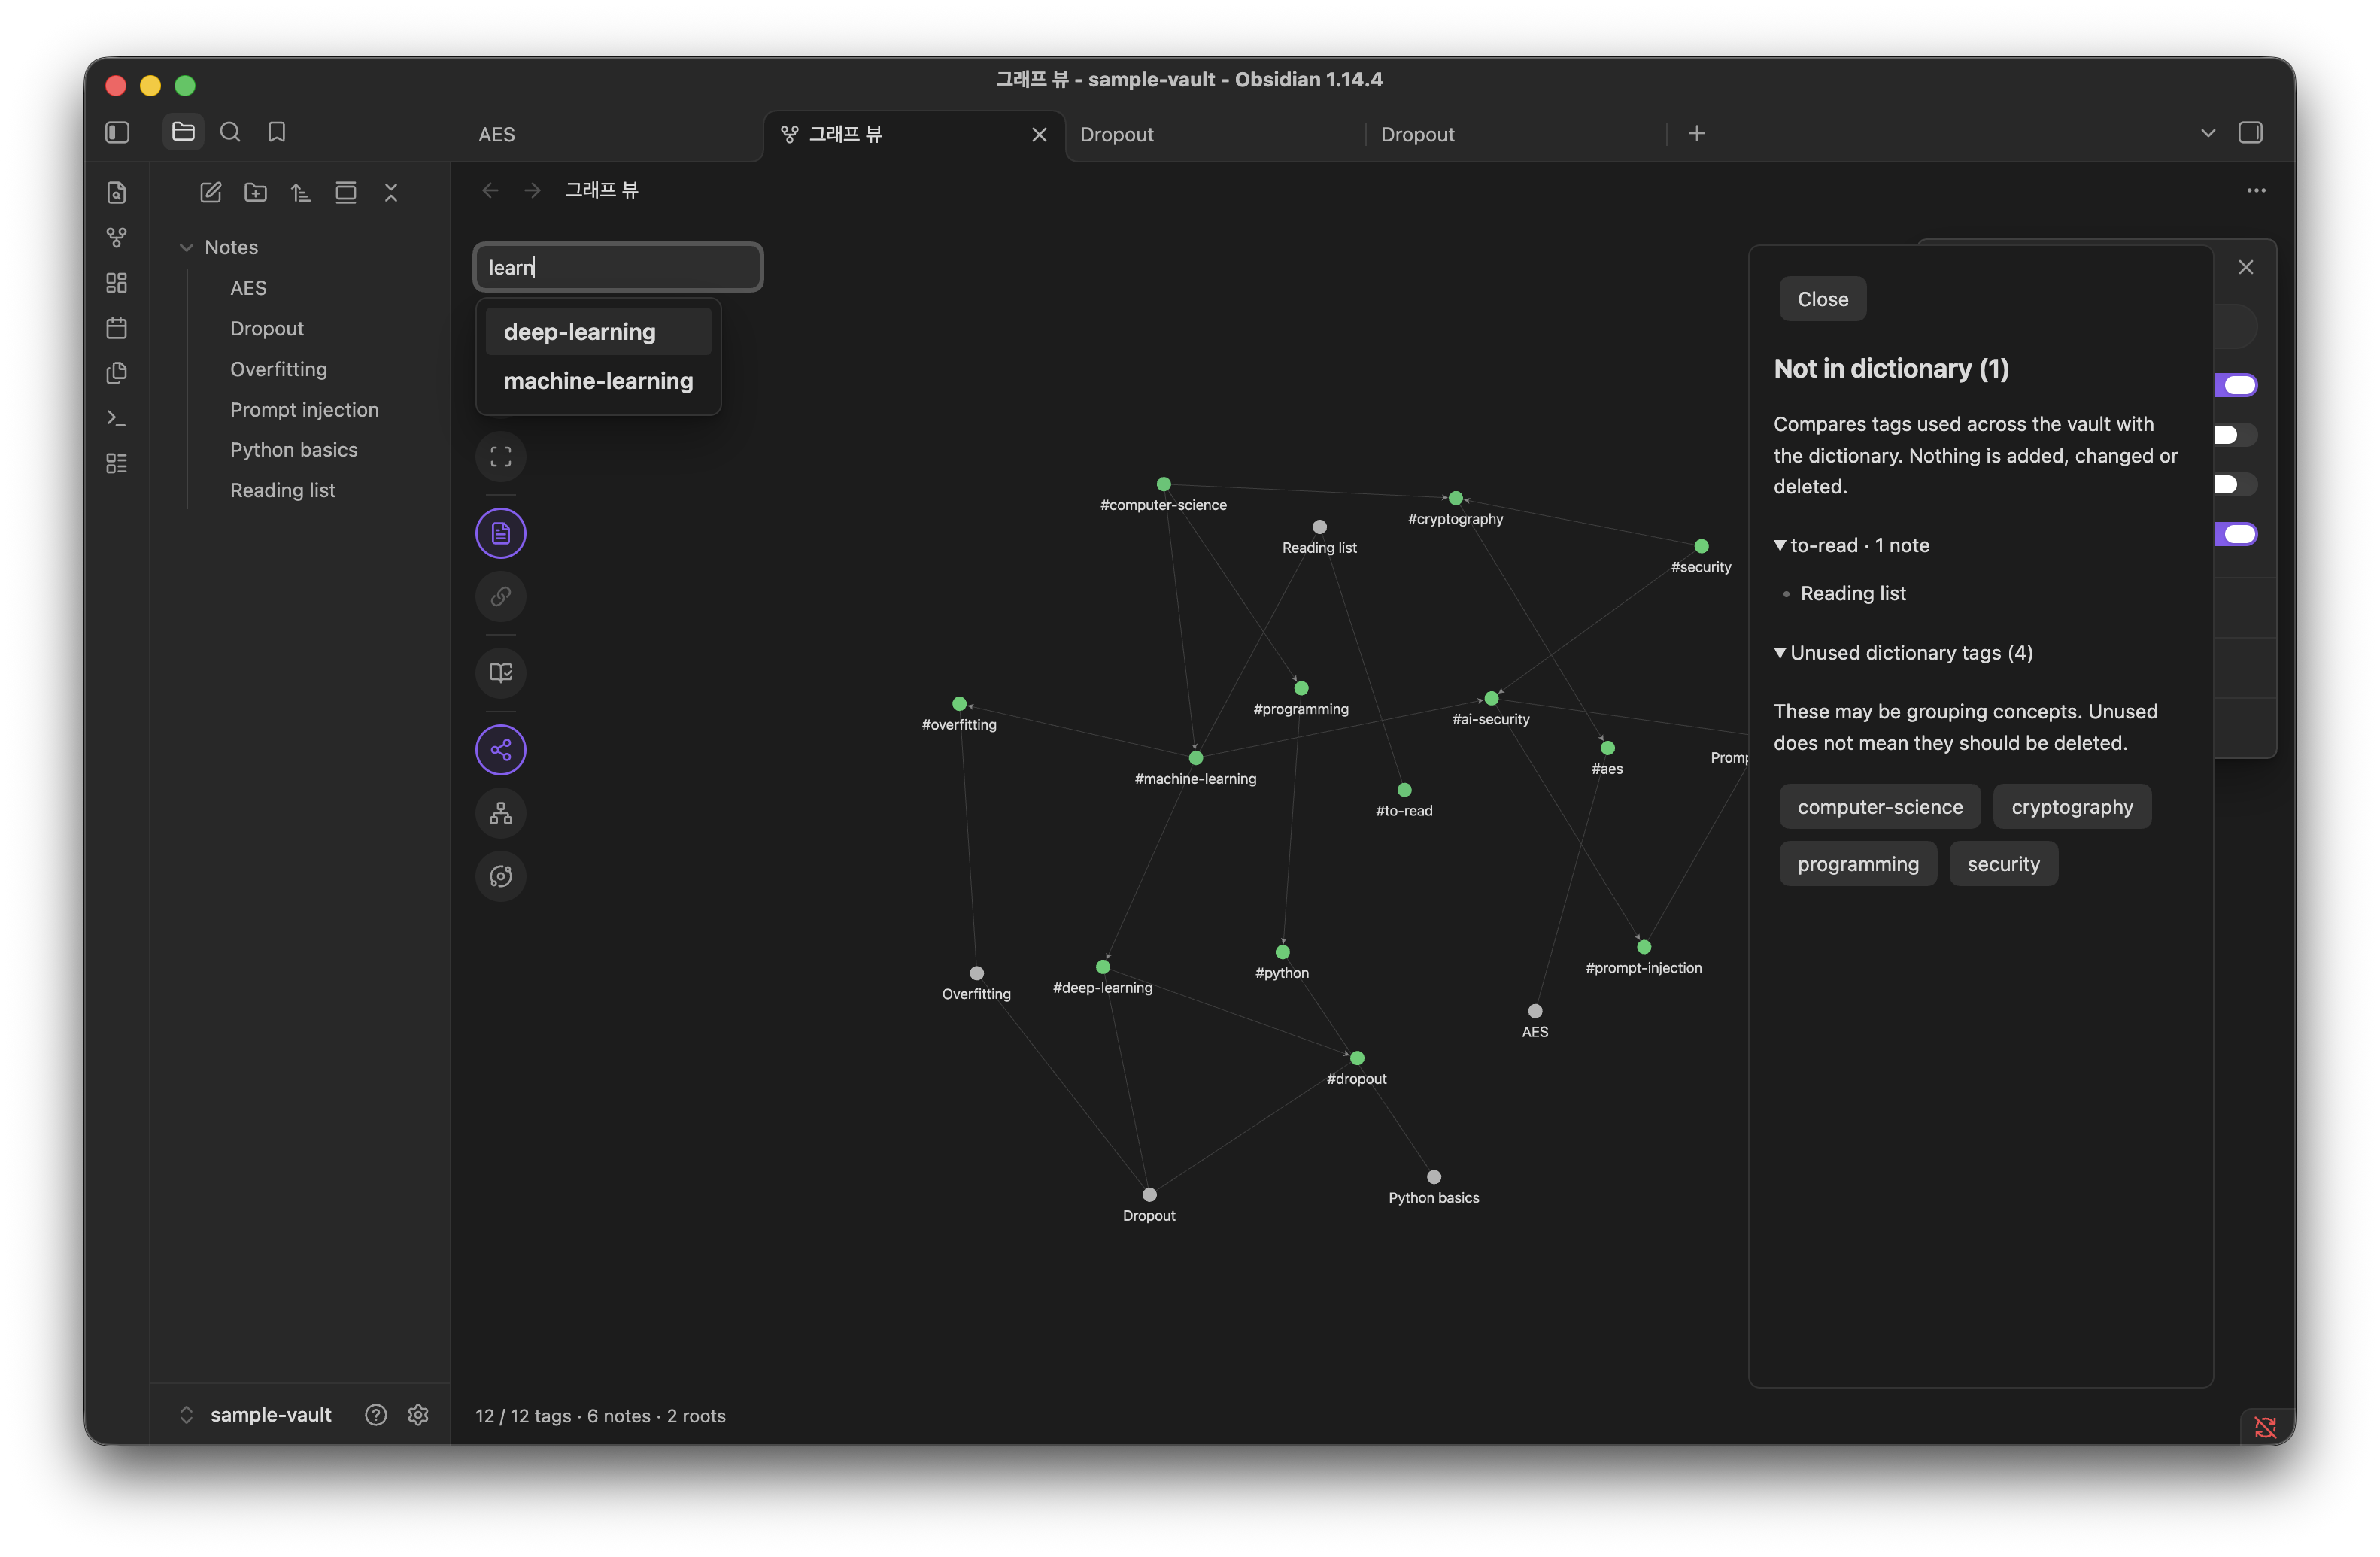2380x1557 pixels.
Task: Navigate back in the graph view pane
Action: point(490,190)
